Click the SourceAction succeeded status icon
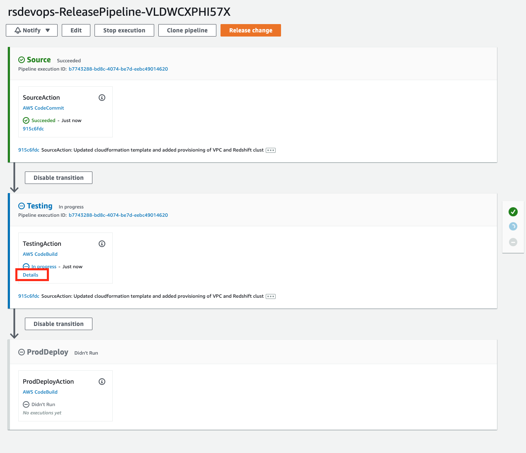Viewport: 526px width, 453px height. coord(26,120)
